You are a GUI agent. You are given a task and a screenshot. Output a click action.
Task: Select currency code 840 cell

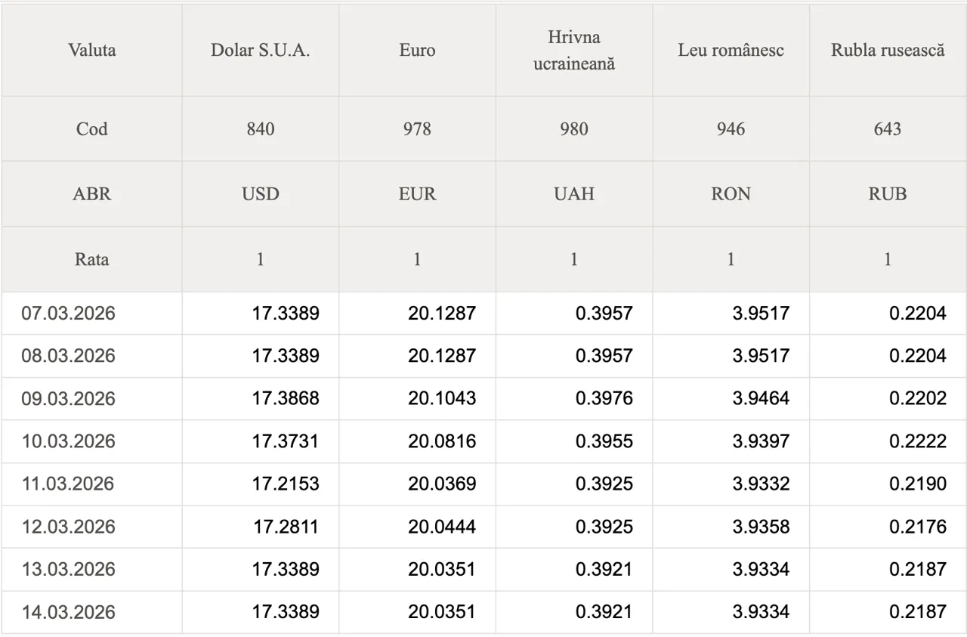(x=260, y=129)
